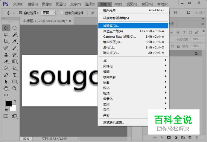Select the Lasso tool

tap(6, 35)
